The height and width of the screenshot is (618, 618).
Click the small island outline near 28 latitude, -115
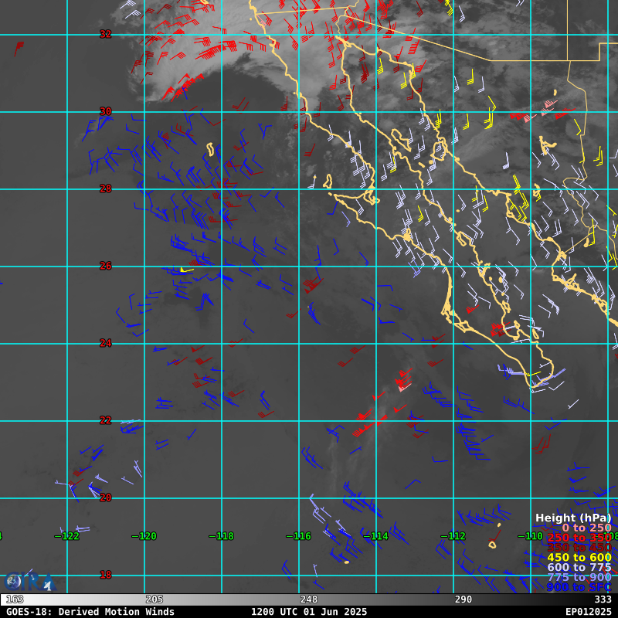pos(328,182)
